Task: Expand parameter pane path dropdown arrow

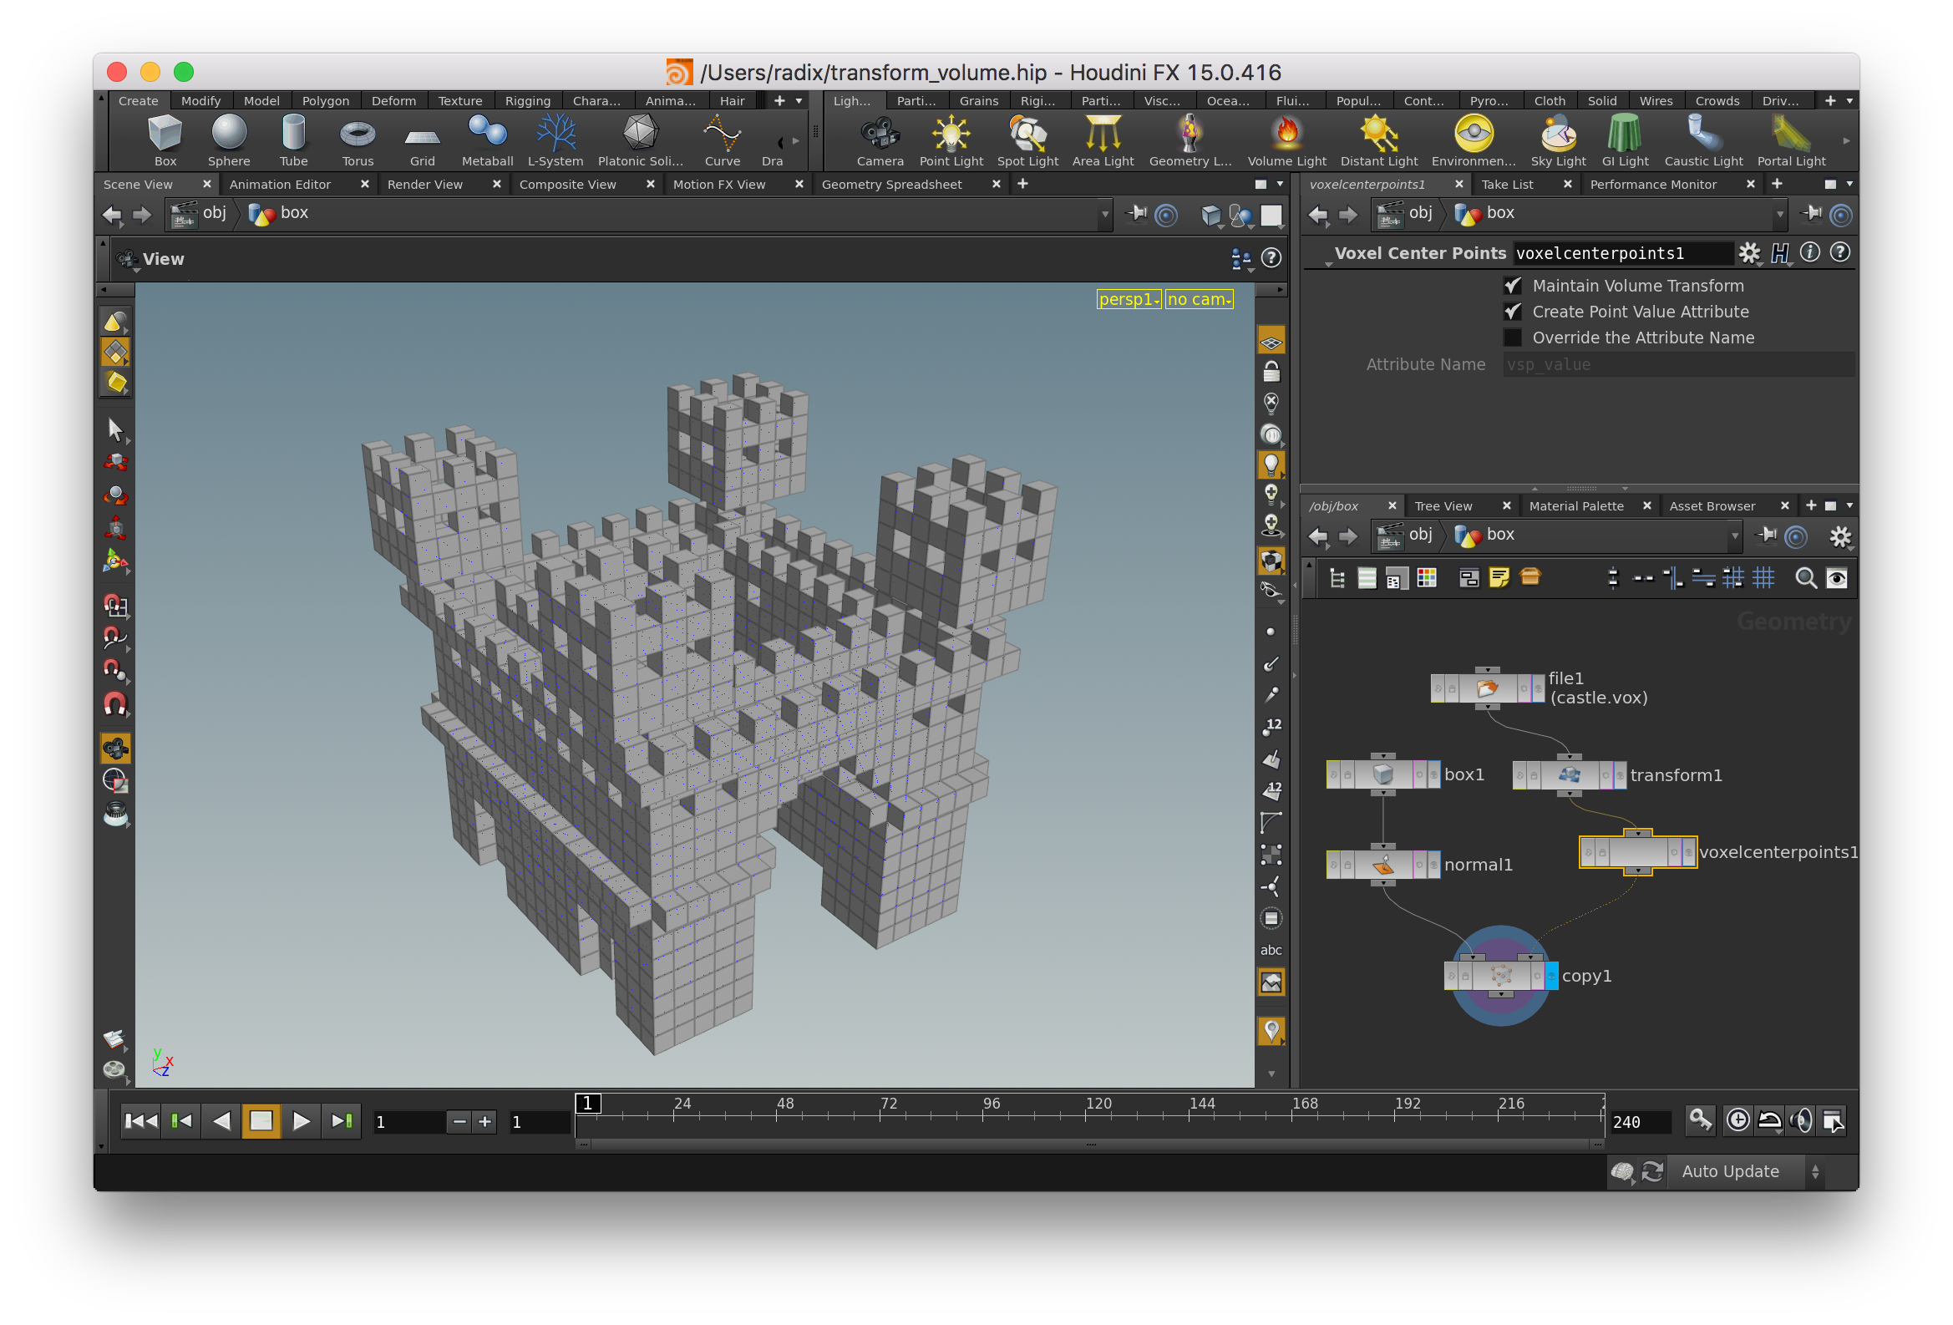Action: [x=1780, y=214]
